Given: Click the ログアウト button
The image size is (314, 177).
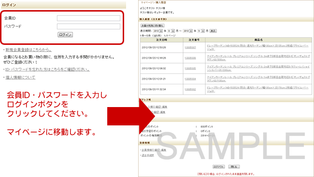Looking at the screenshot, I should click(219, 166).
